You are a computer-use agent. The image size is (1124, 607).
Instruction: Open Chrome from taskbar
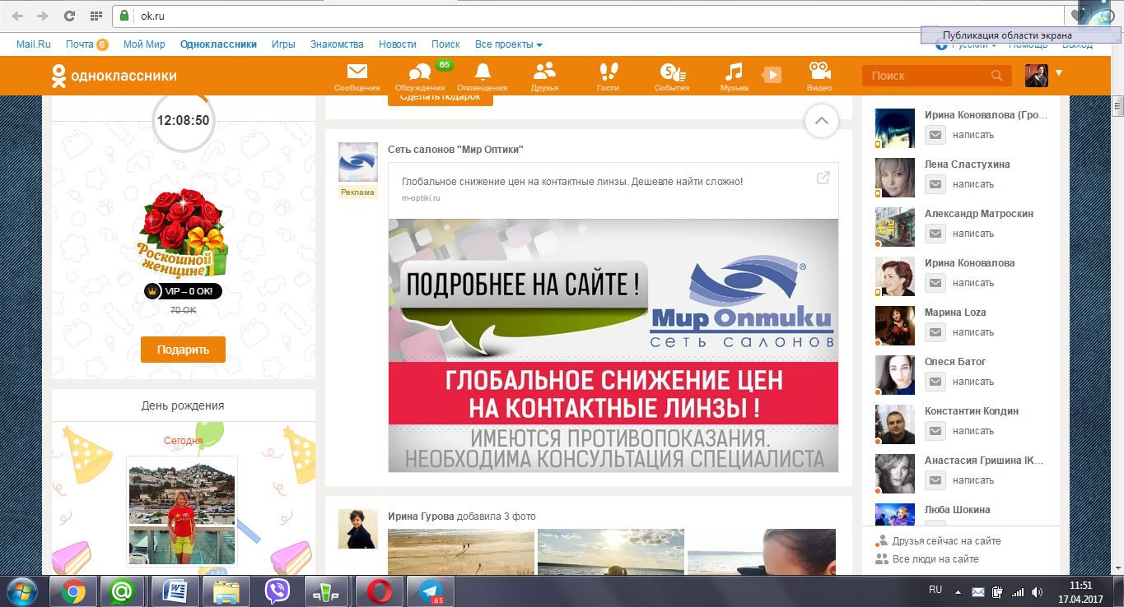click(x=73, y=591)
